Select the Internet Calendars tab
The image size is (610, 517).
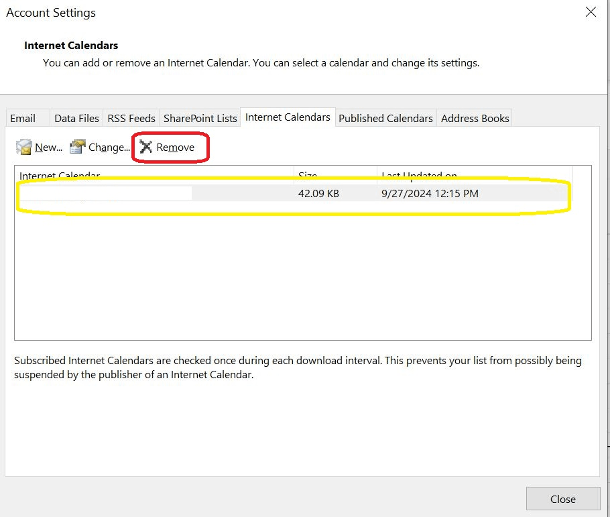[x=287, y=117]
